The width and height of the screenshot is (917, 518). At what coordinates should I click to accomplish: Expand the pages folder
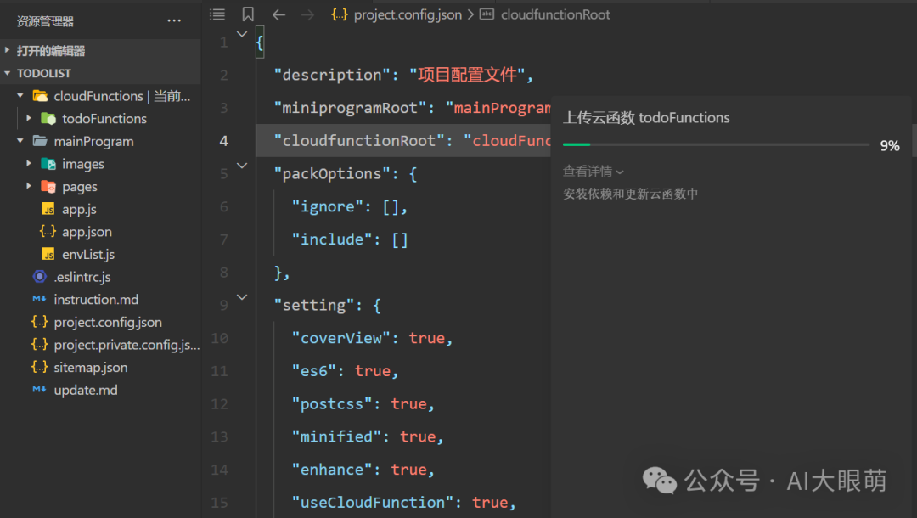click(29, 187)
